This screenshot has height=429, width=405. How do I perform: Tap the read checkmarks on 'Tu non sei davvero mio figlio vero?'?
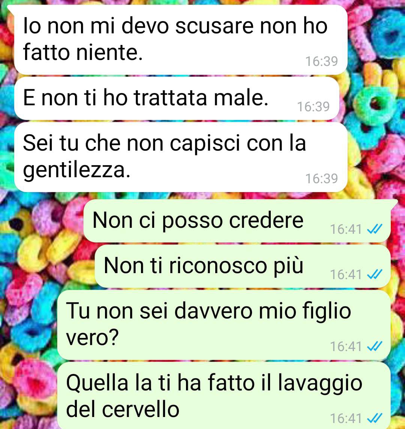pyautogui.click(x=374, y=346)
